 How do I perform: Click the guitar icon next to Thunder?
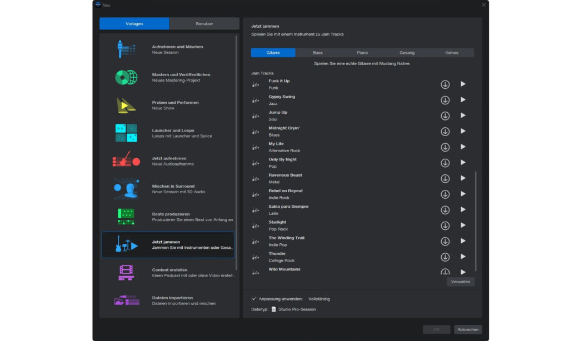256,257
